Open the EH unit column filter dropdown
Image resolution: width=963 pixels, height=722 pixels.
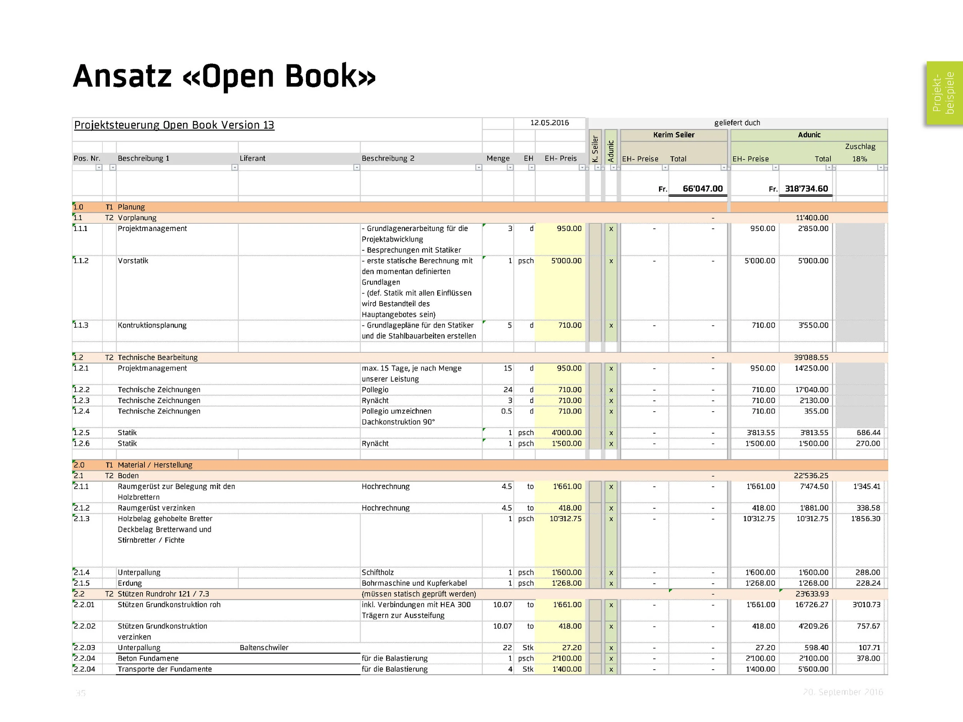pyautogui.click(x=531, y=168)
